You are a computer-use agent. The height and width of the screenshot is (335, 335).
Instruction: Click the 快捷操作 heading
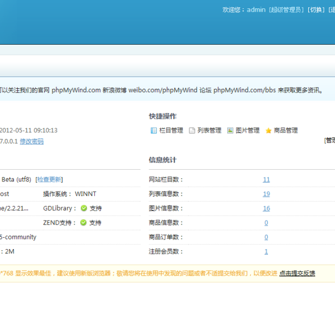[162, 116]
